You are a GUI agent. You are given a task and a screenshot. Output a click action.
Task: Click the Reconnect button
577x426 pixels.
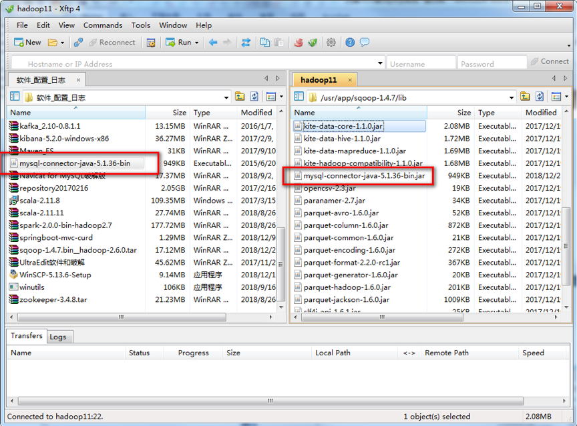(x=112, y=42)
